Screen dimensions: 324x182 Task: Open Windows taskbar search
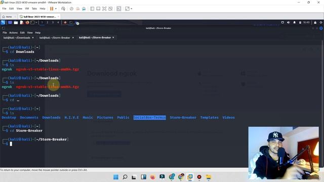coord(125,177)
